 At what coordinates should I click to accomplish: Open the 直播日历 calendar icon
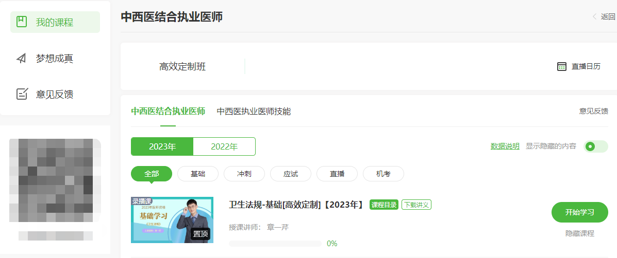tap(562, 66)
